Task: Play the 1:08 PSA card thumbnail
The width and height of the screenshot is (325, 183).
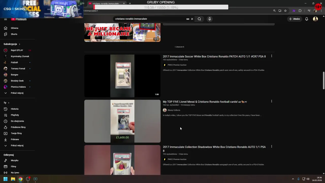Action: [x=122, y=76]
